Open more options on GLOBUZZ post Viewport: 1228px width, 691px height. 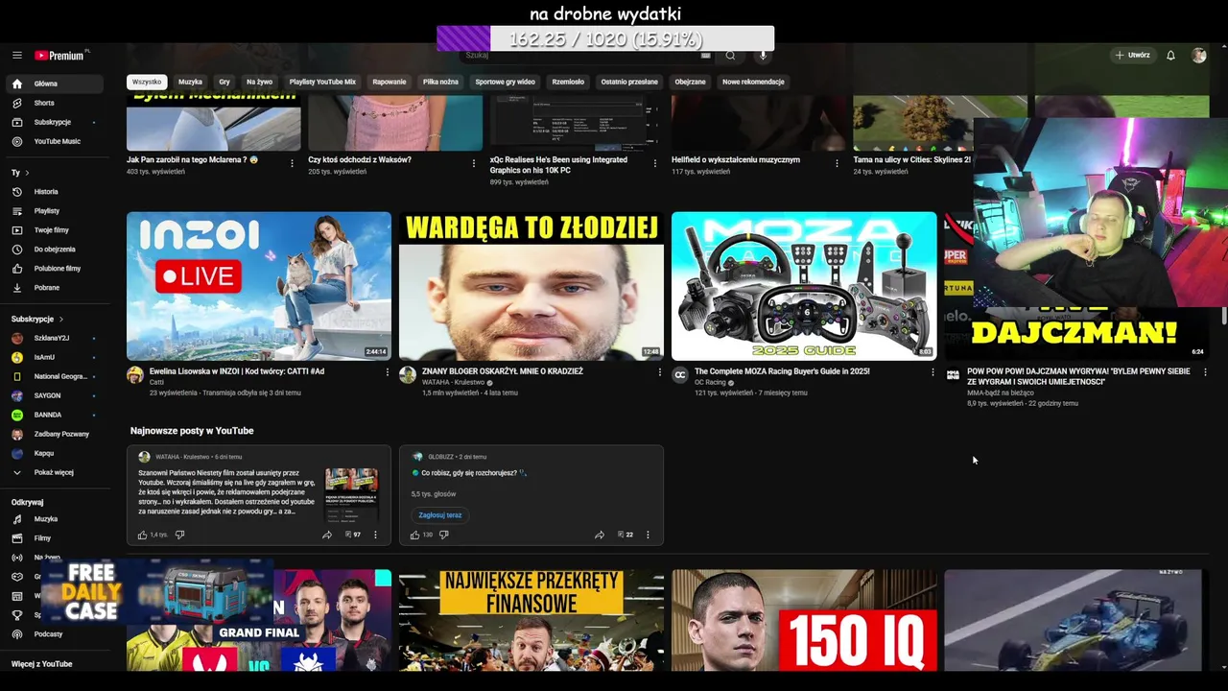point(648,535)
